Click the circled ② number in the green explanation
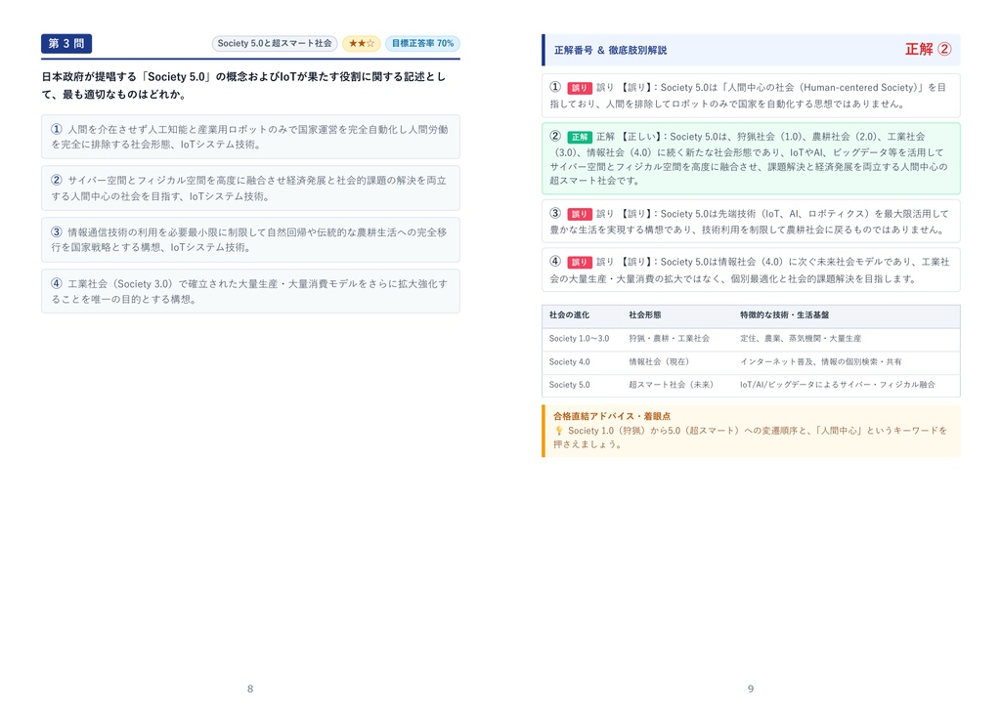 pos(555,136)
